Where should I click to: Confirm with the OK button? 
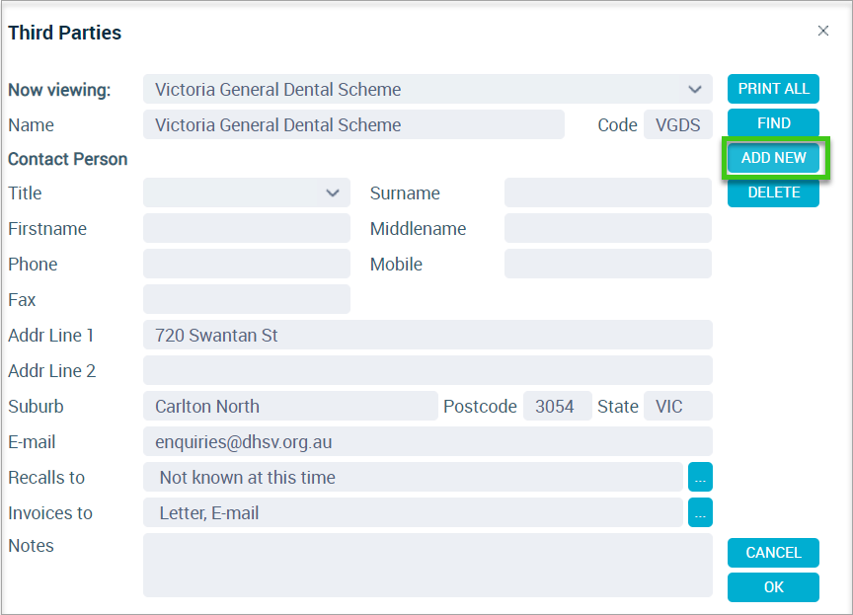(773, 587)
